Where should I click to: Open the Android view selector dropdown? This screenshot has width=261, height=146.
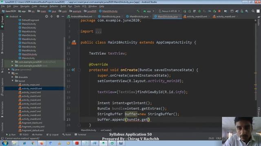click(x=13, y=17)
